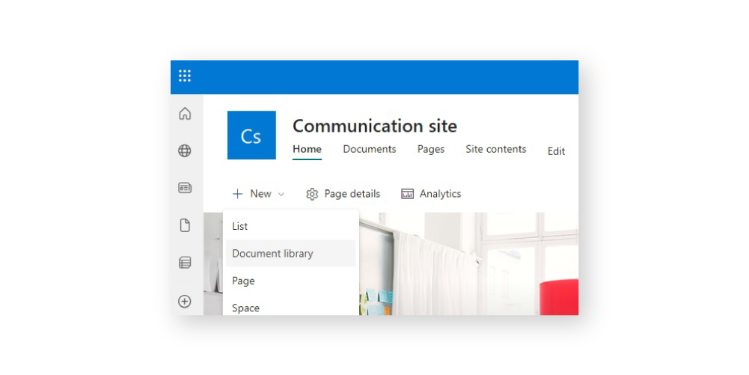Viewport: 749px width, 375px height.
Task: Open the Documents navigation tab
Action: (x=370, y=149)
